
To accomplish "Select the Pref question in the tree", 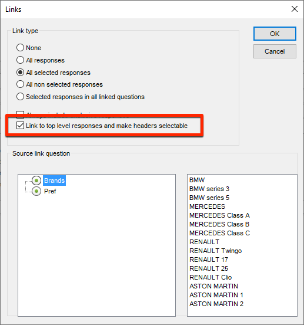I will click(50, 191).
